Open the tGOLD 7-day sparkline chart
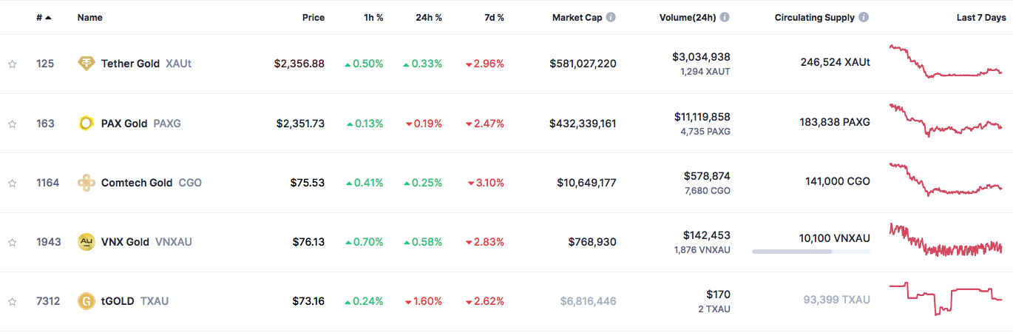Screen dimensions: 1013x333 [x=946, y=298]
